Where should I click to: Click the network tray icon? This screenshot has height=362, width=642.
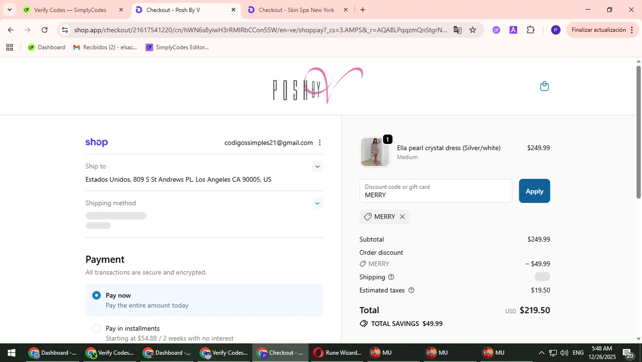click(x=553, y=353)
